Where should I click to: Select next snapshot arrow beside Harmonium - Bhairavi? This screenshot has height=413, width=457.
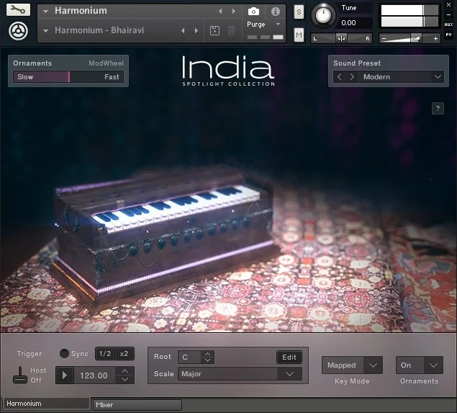point(196,30)
